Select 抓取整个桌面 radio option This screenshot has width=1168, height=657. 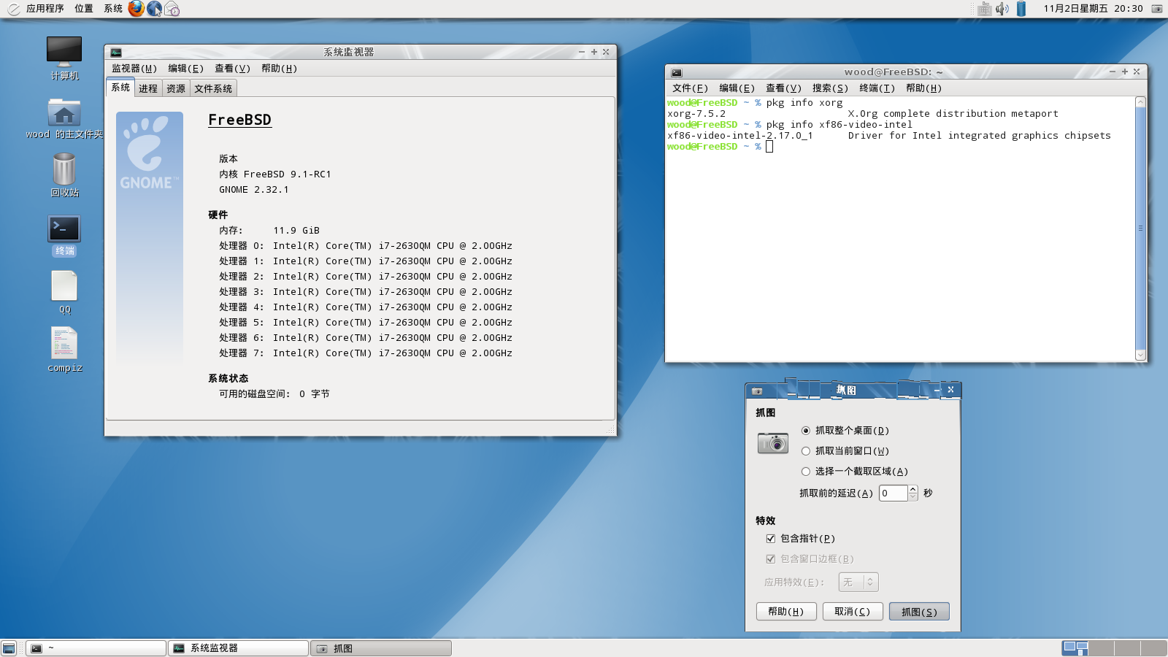click(x=845, y=431)
